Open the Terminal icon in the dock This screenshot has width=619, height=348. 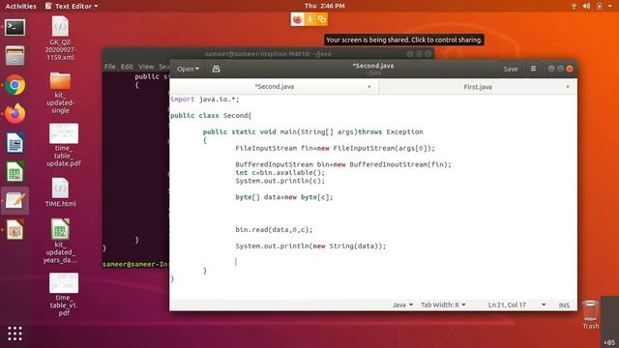point(15,28)
